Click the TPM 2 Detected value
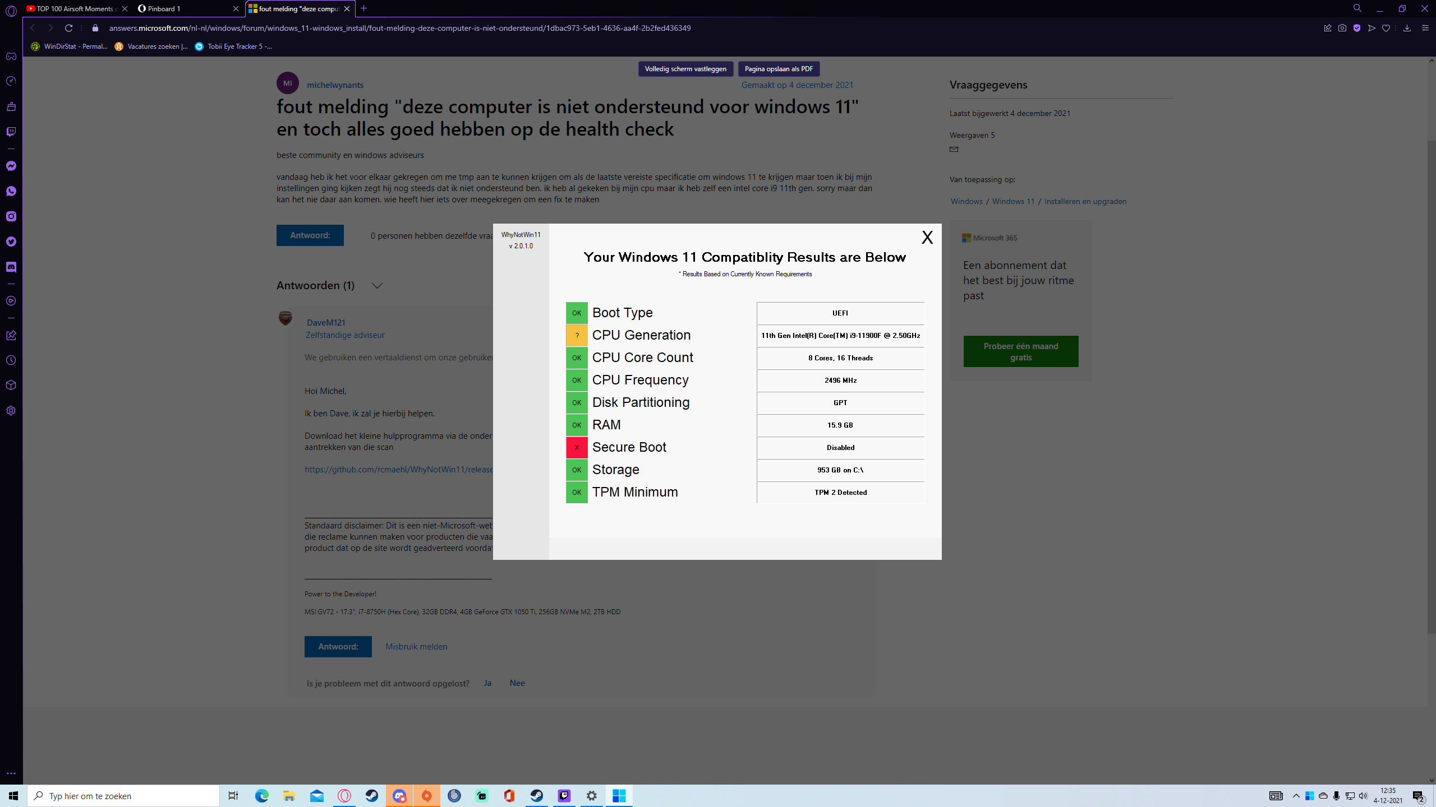The image size is (1436, 807). coord(840,493)
